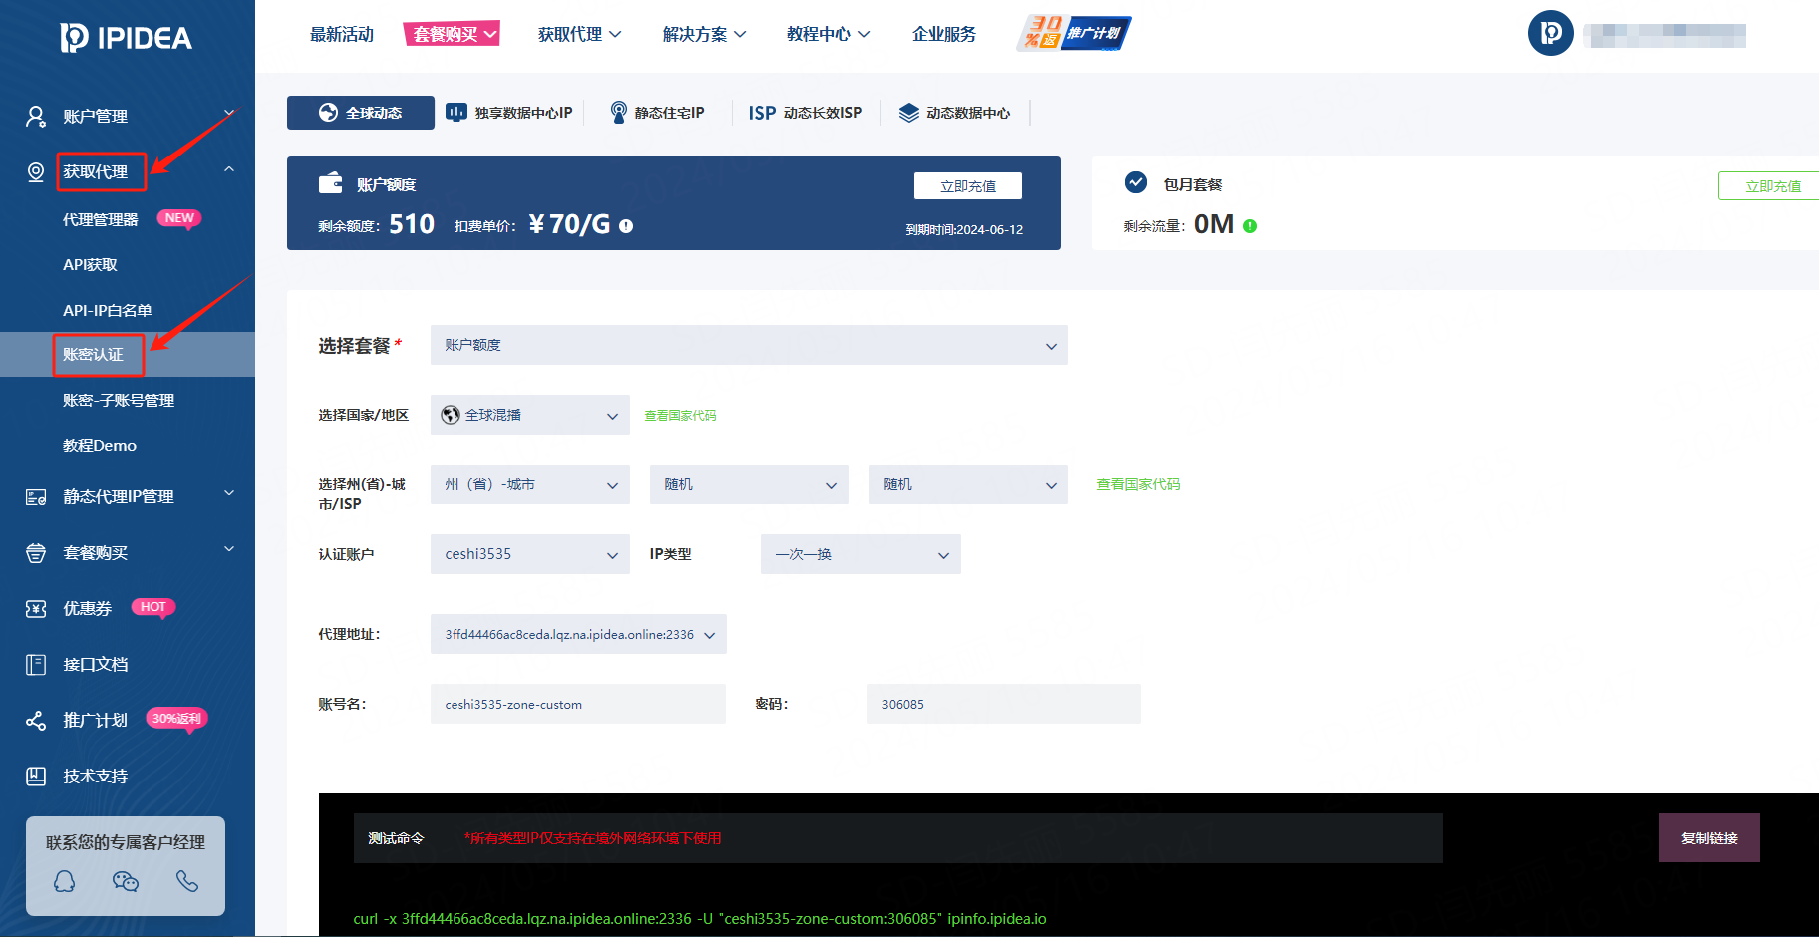Click the user avatar icon top right
Image resolution: width=1819 pixels, height=937 pixels.
coord(1550,33)
